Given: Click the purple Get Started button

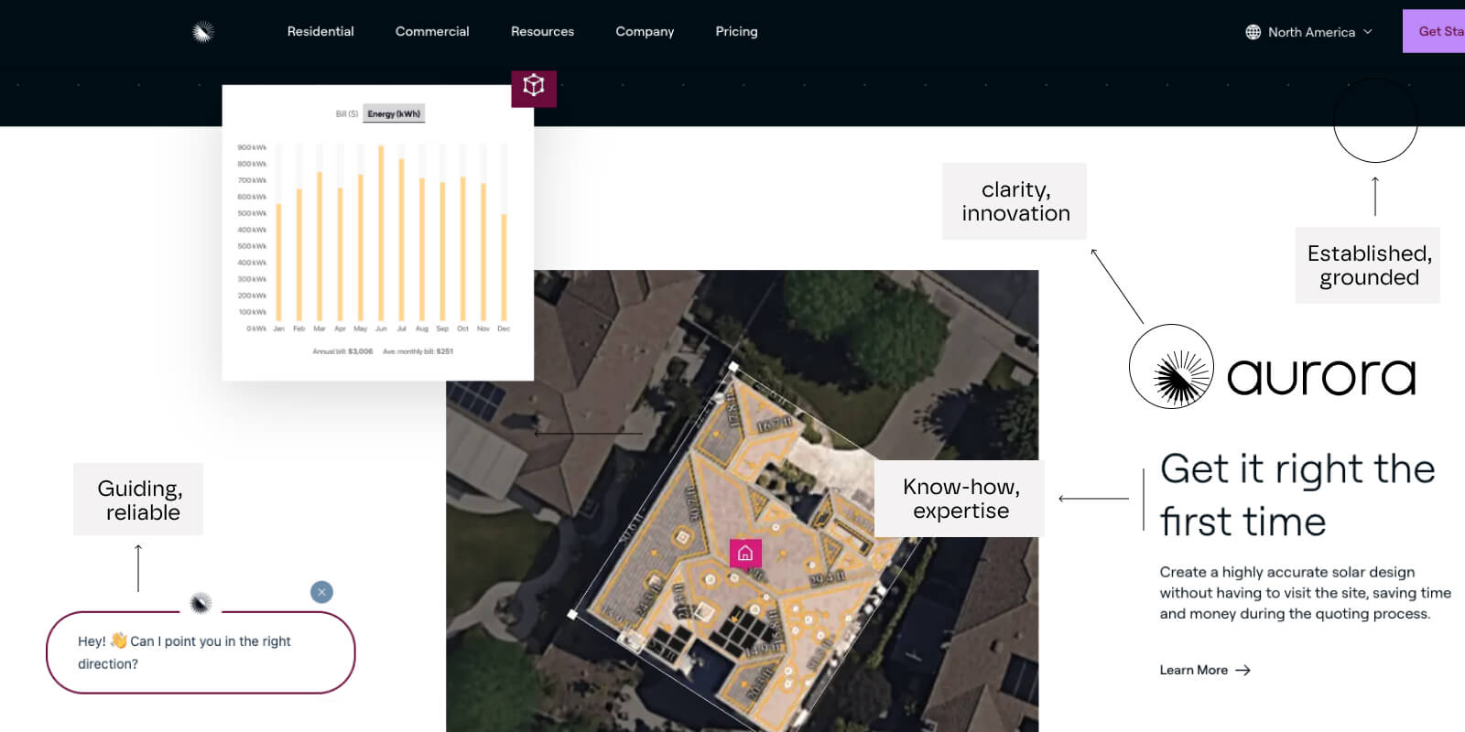Looking at the screenshot, I should pyautogui.click(x=1434, y=31).
